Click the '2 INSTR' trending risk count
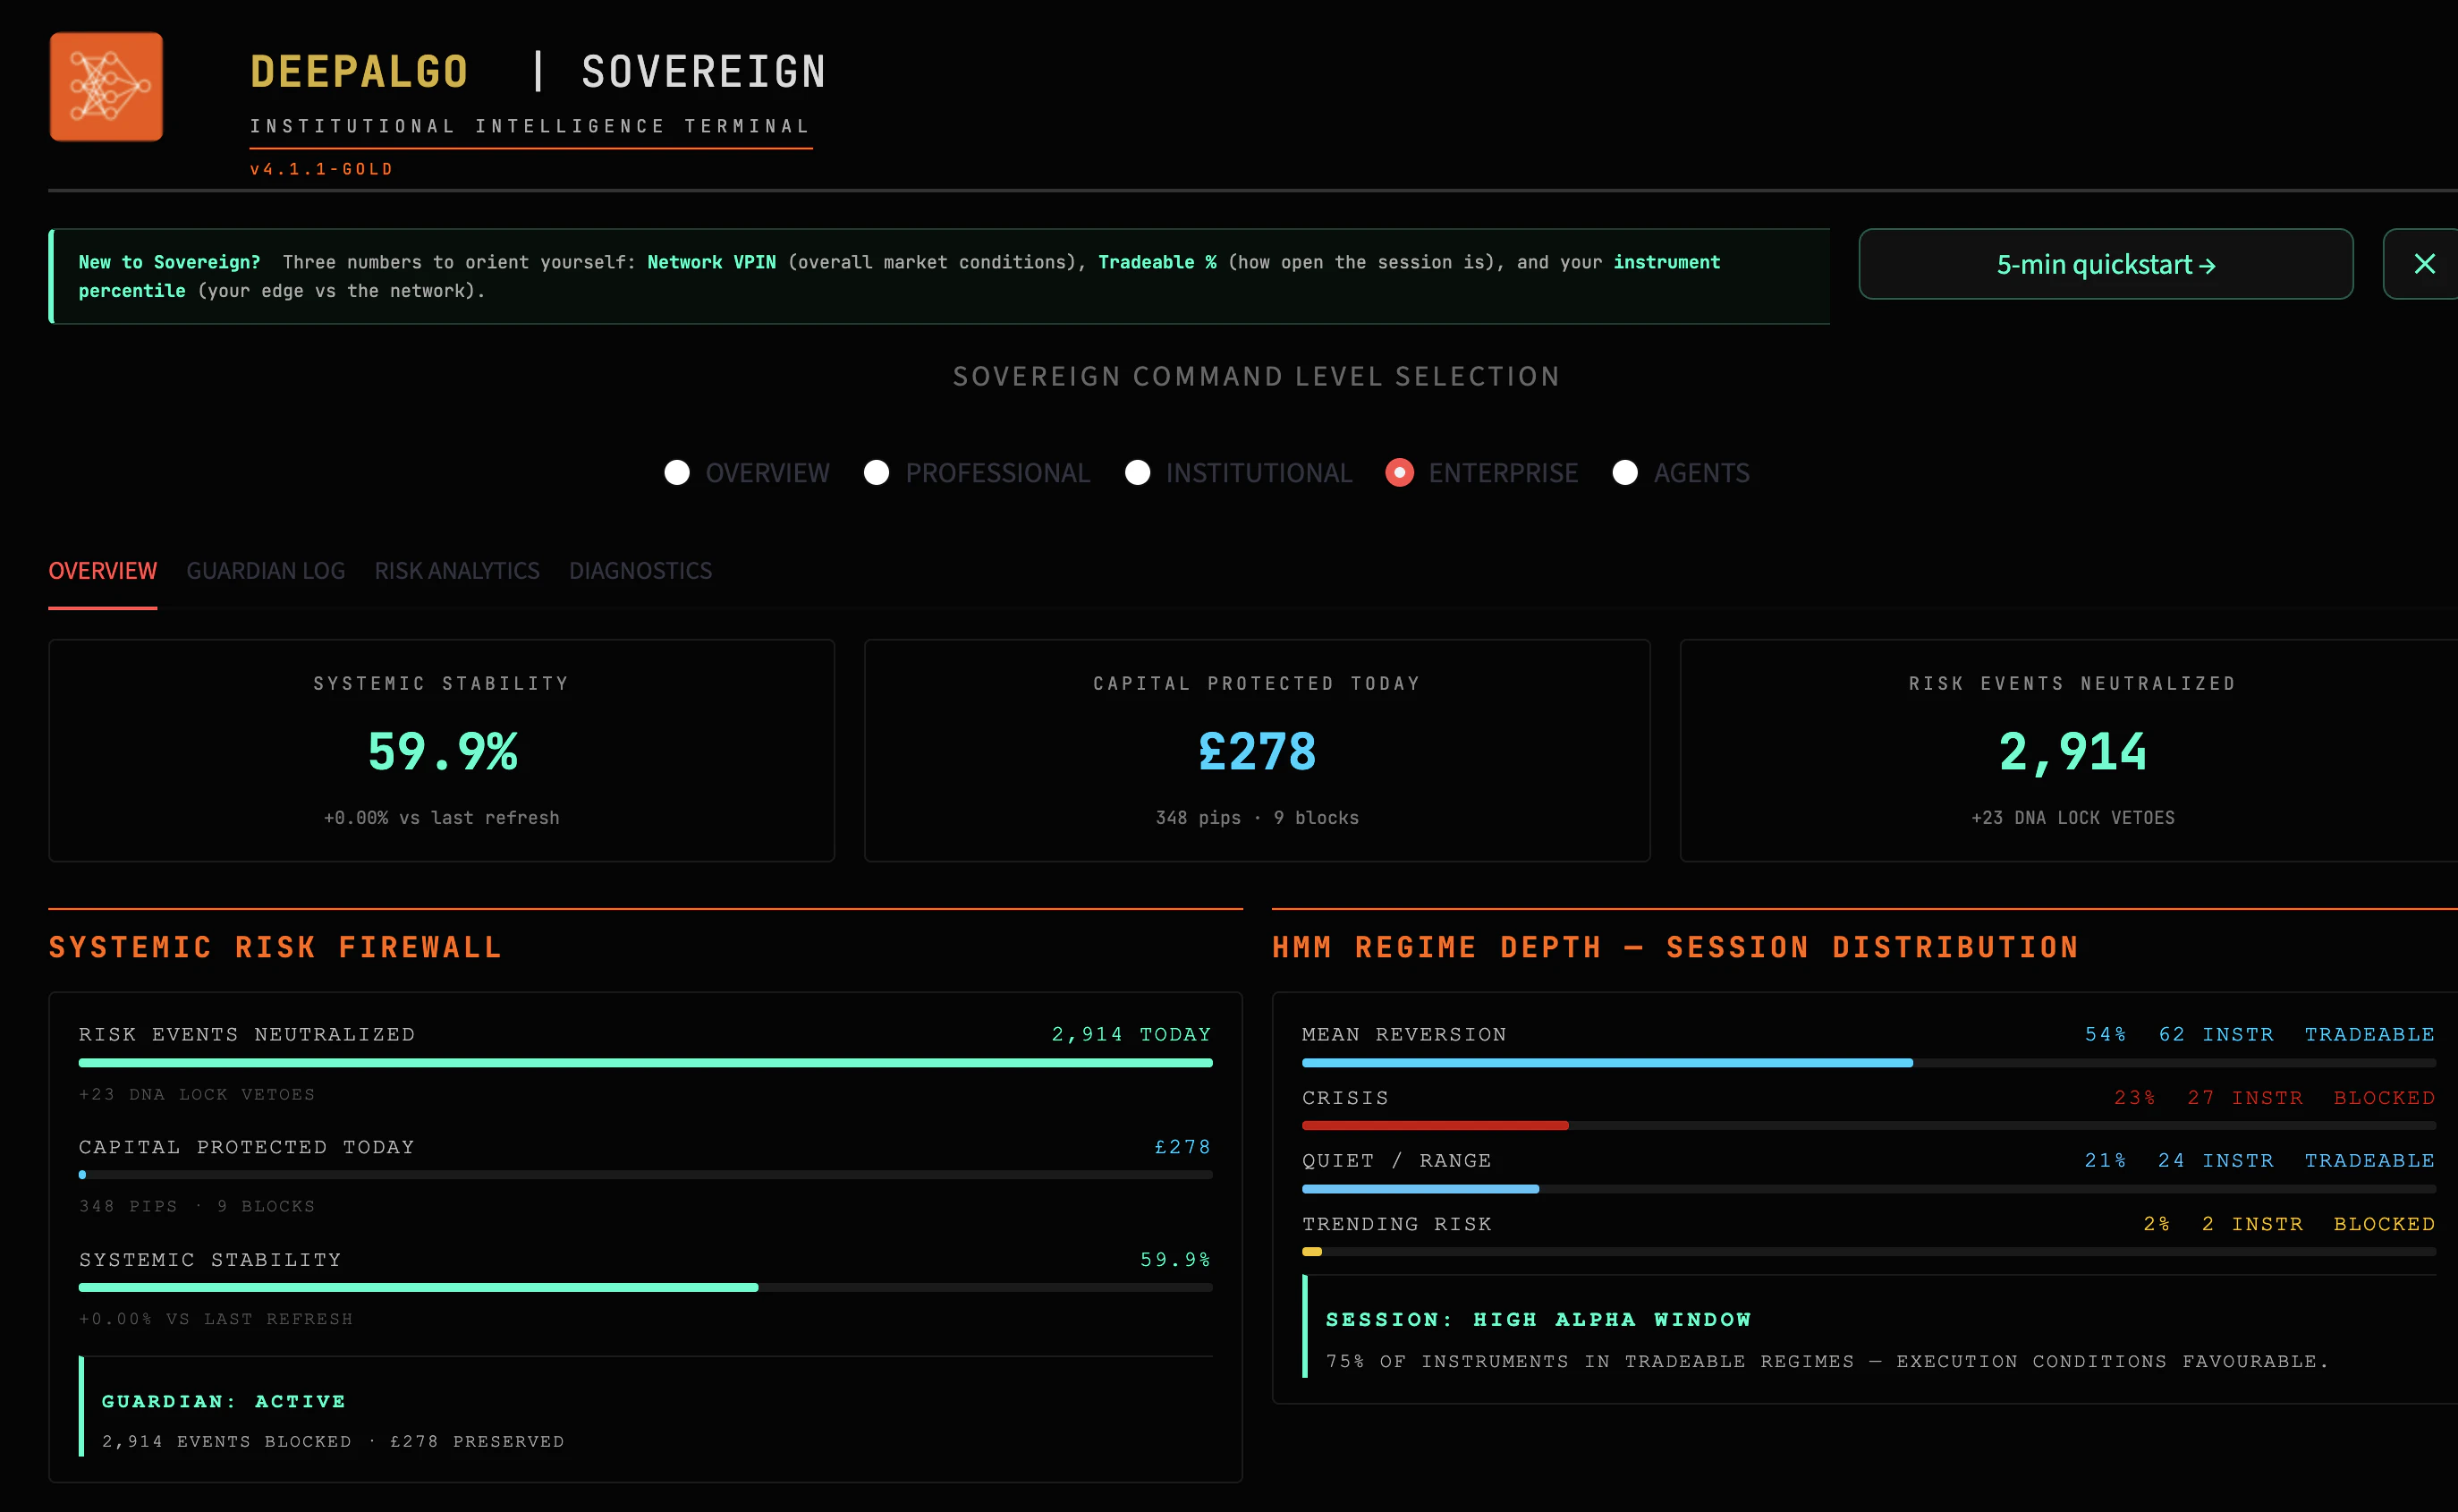The height and width of the screenshot is (1512, 2458). click(x=2252, y=1224)
